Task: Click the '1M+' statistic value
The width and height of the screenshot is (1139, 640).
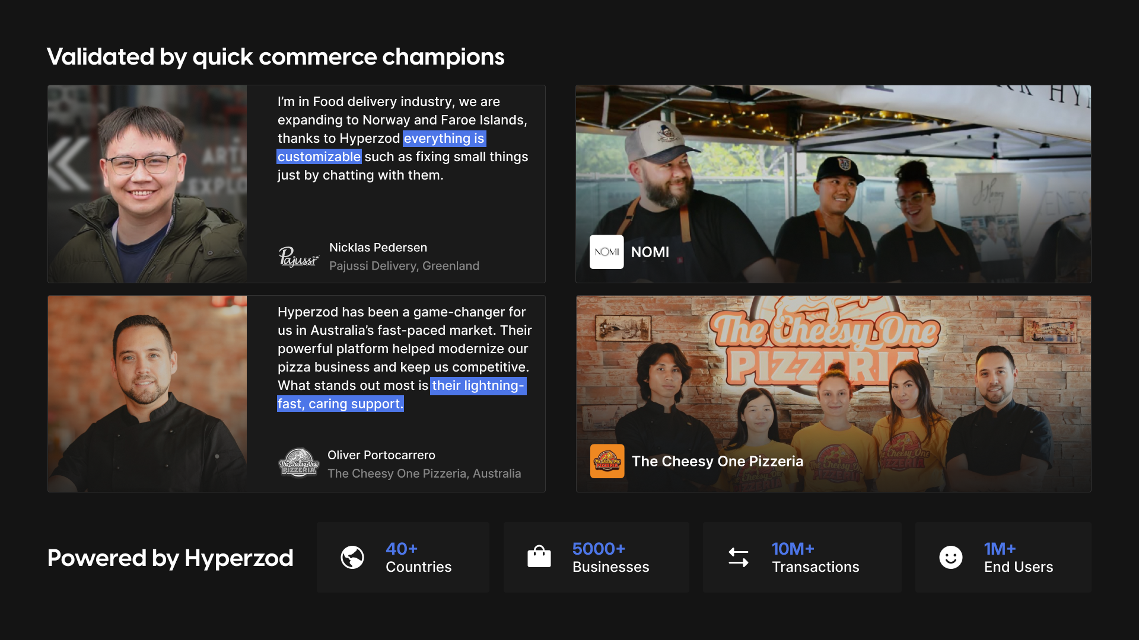Action: pyautogui.click(x=1000, y=548)
